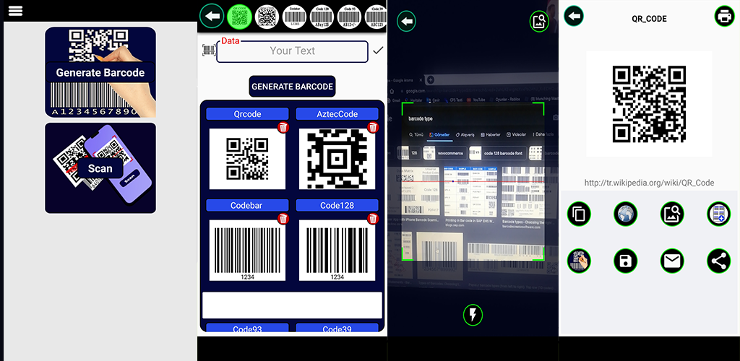Select the Code 93 type icon
Image resolution: width=740 pixels, height=361 pixels.
pos(349,17)
